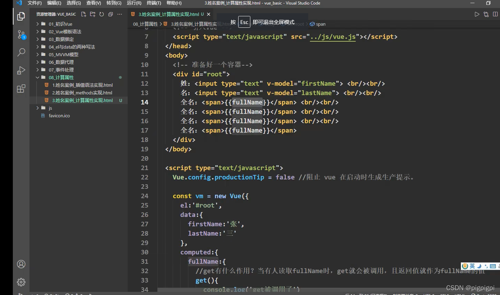Screen dimensions: 500x295
Task: Split the editor to the right
Action: point(495,14)
